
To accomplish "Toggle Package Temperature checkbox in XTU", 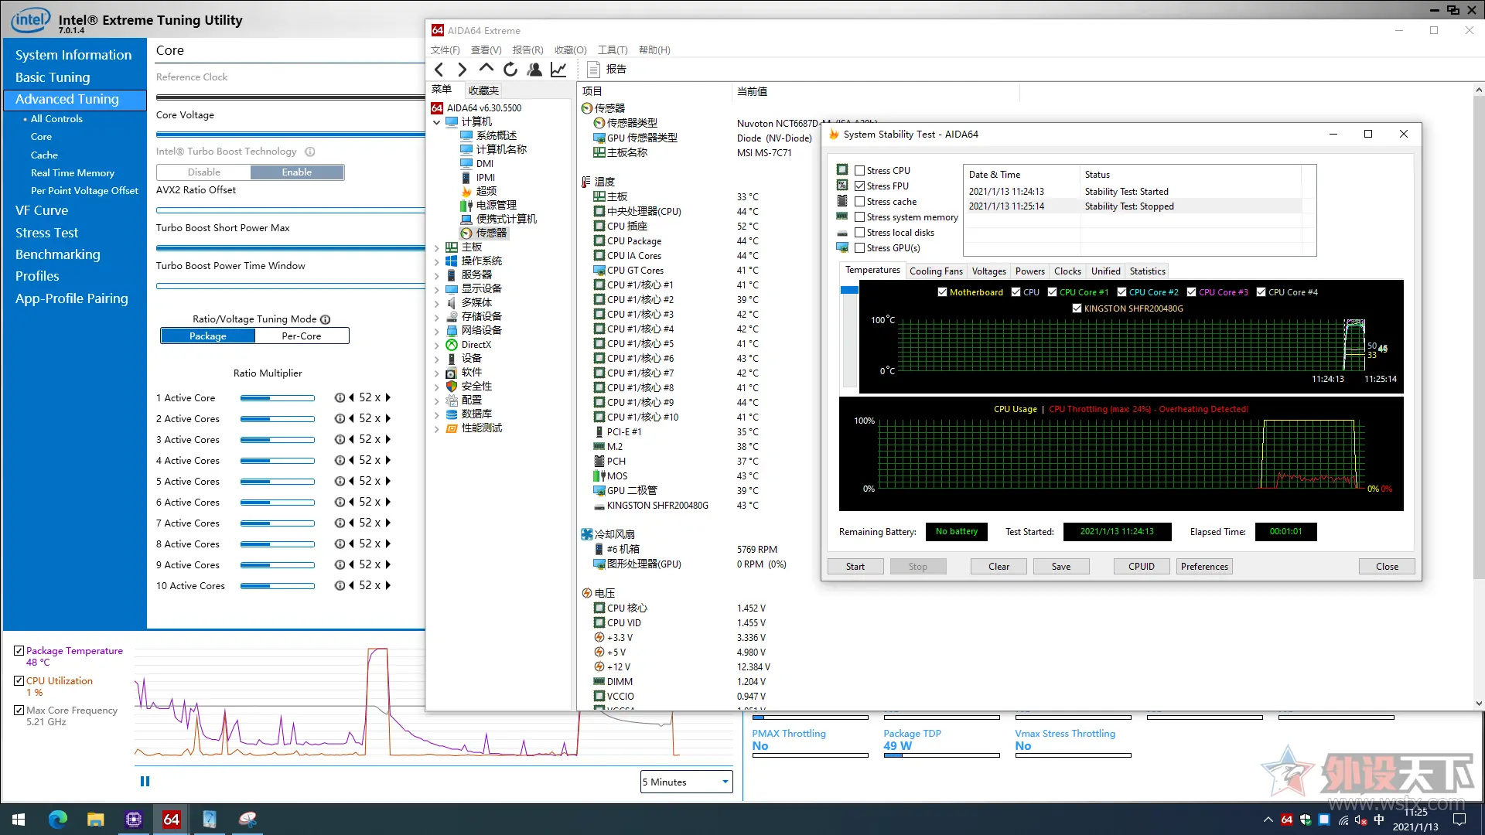I will [x=19, y=651].
